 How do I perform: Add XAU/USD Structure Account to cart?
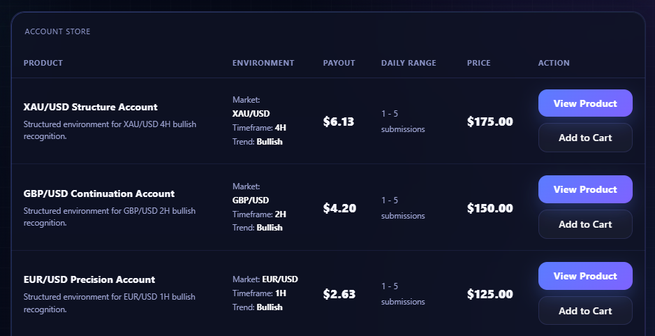(x=585, y=138)
